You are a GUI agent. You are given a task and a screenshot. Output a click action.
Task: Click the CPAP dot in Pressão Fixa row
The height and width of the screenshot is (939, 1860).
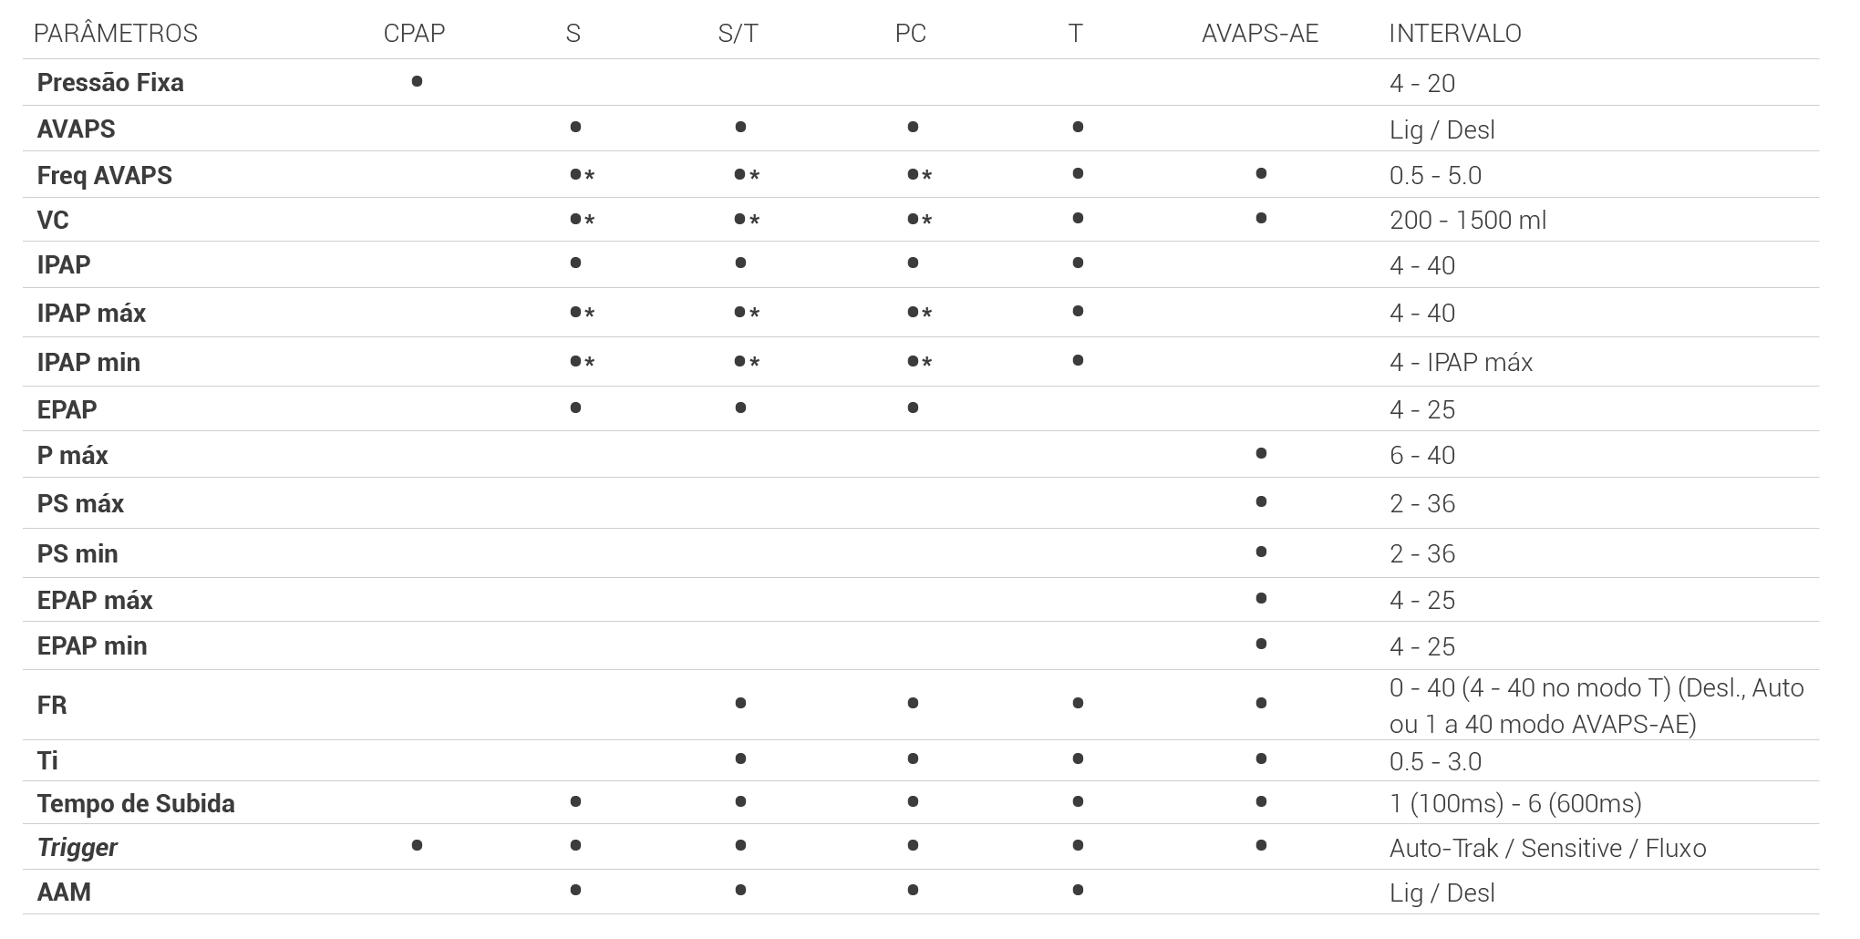pyautogui.click(x=417, y=81)
